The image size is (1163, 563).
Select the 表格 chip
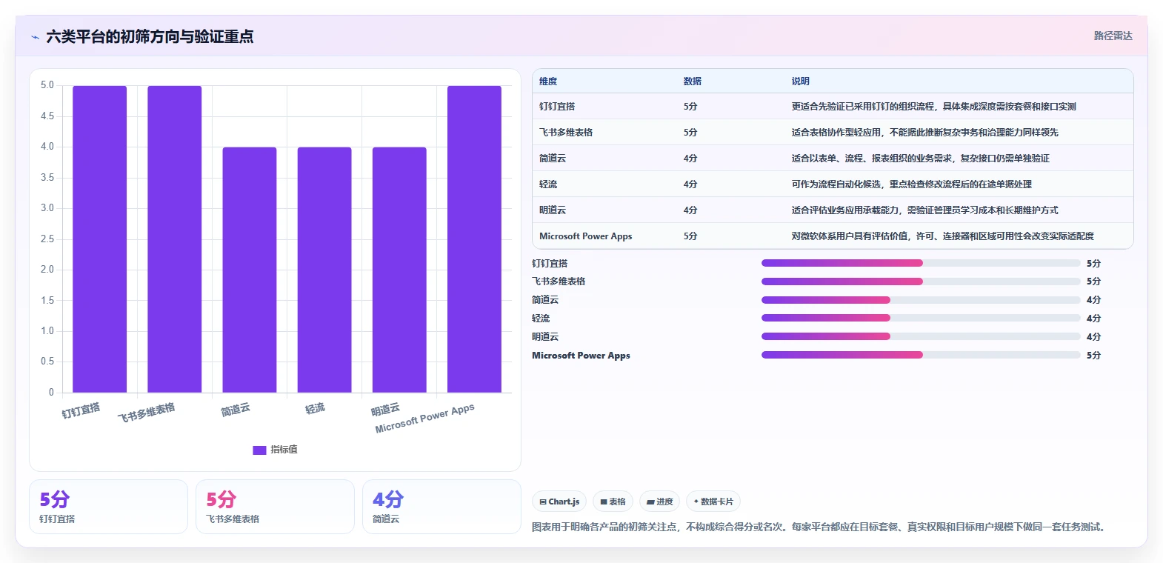pyautogui.click(x=613, y=502)
